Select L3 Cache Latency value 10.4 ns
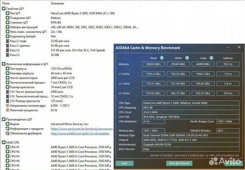 point(228,93)
